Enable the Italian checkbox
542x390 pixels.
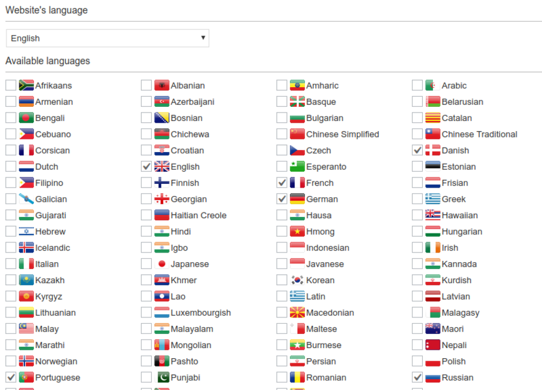11,263
